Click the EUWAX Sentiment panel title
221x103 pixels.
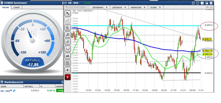tap(16, 3)
